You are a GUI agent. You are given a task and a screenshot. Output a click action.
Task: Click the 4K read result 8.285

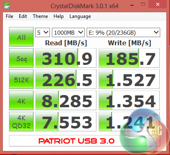click(66, 100)
